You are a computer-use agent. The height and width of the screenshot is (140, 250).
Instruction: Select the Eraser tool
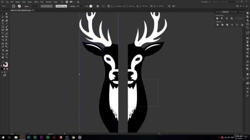(7, 30)
